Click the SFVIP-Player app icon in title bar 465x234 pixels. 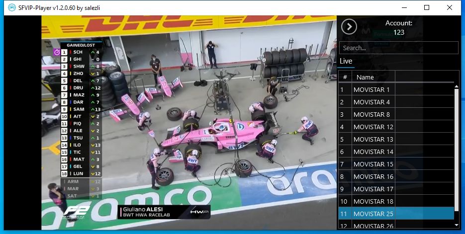pyautogui.click(x=11, y=8)
